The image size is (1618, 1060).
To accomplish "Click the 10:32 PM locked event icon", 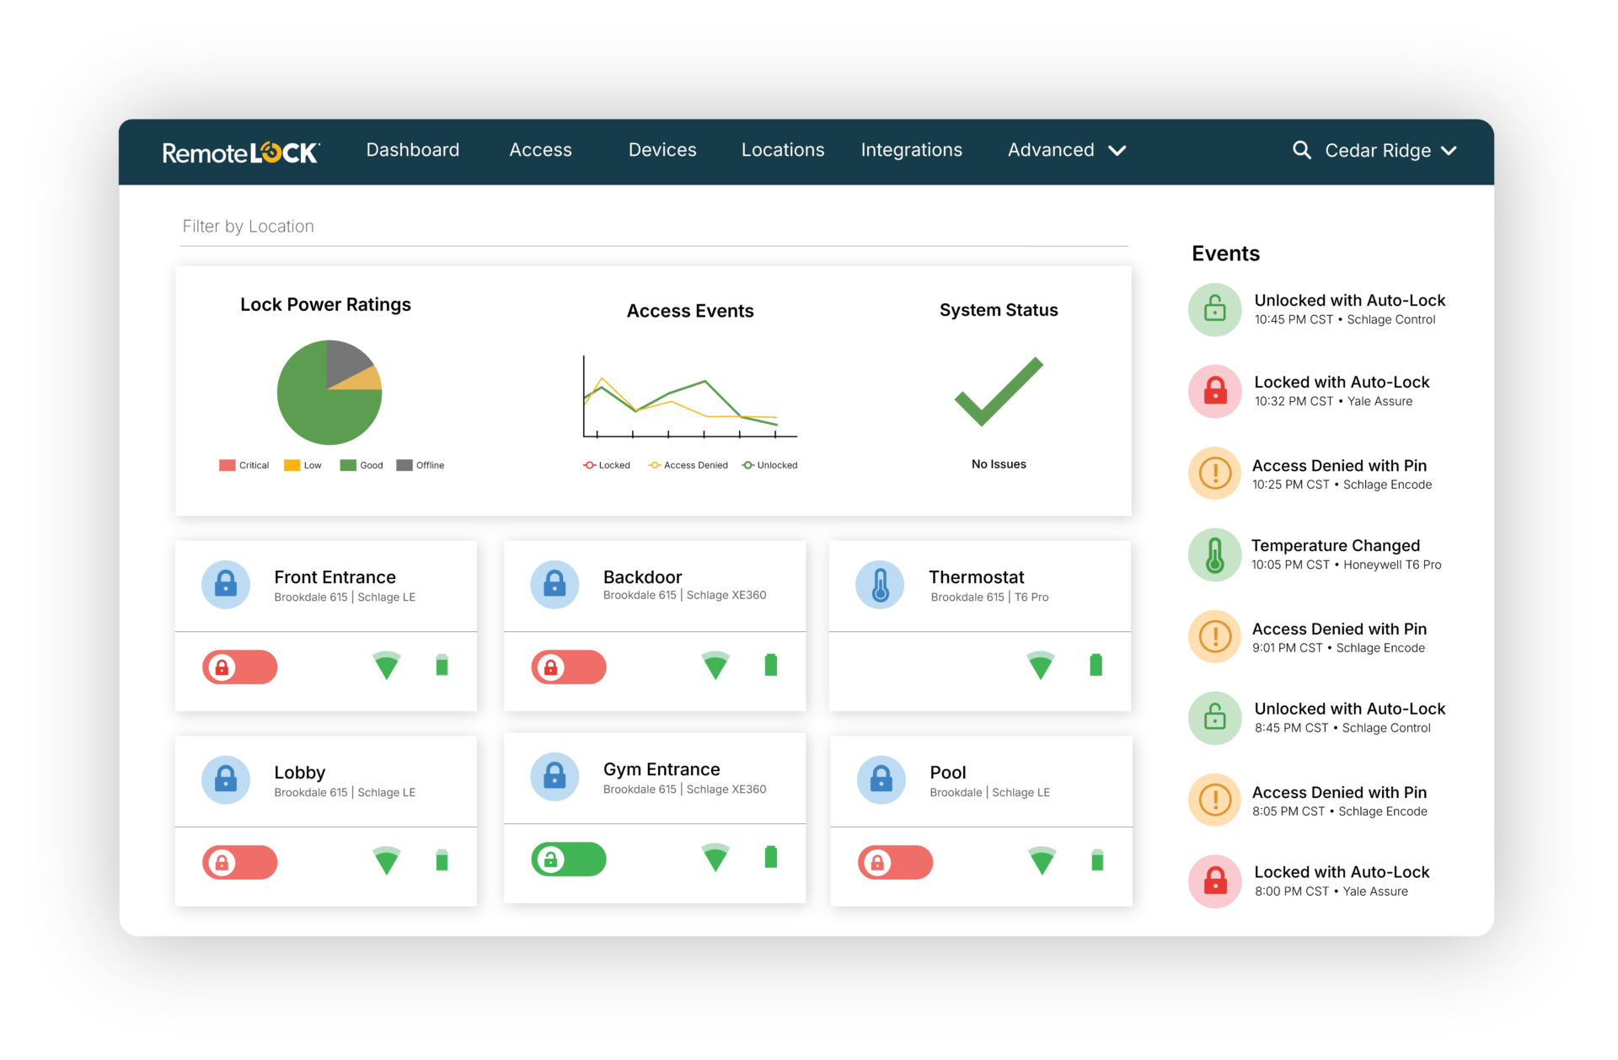I will (1215, 391).
